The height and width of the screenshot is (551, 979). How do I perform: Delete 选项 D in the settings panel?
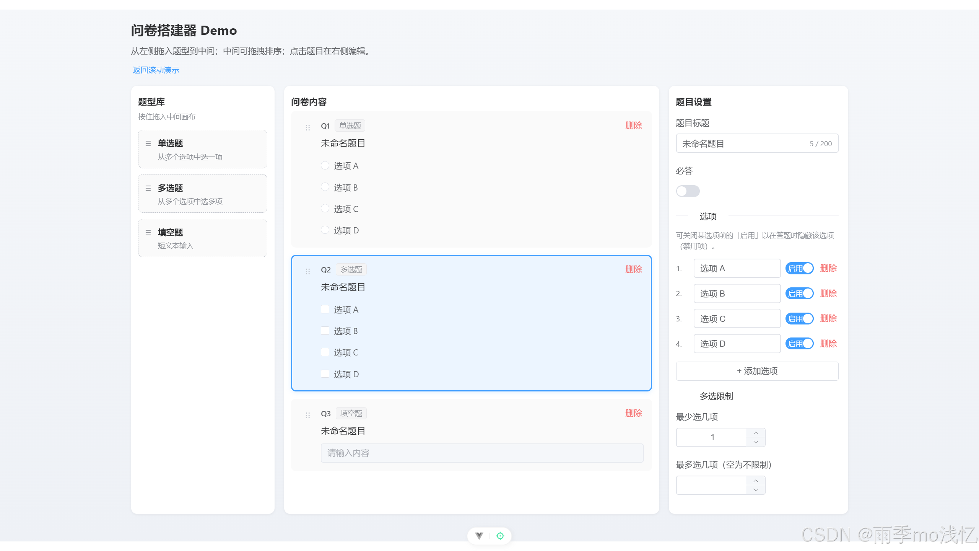[x=828, y=344]
